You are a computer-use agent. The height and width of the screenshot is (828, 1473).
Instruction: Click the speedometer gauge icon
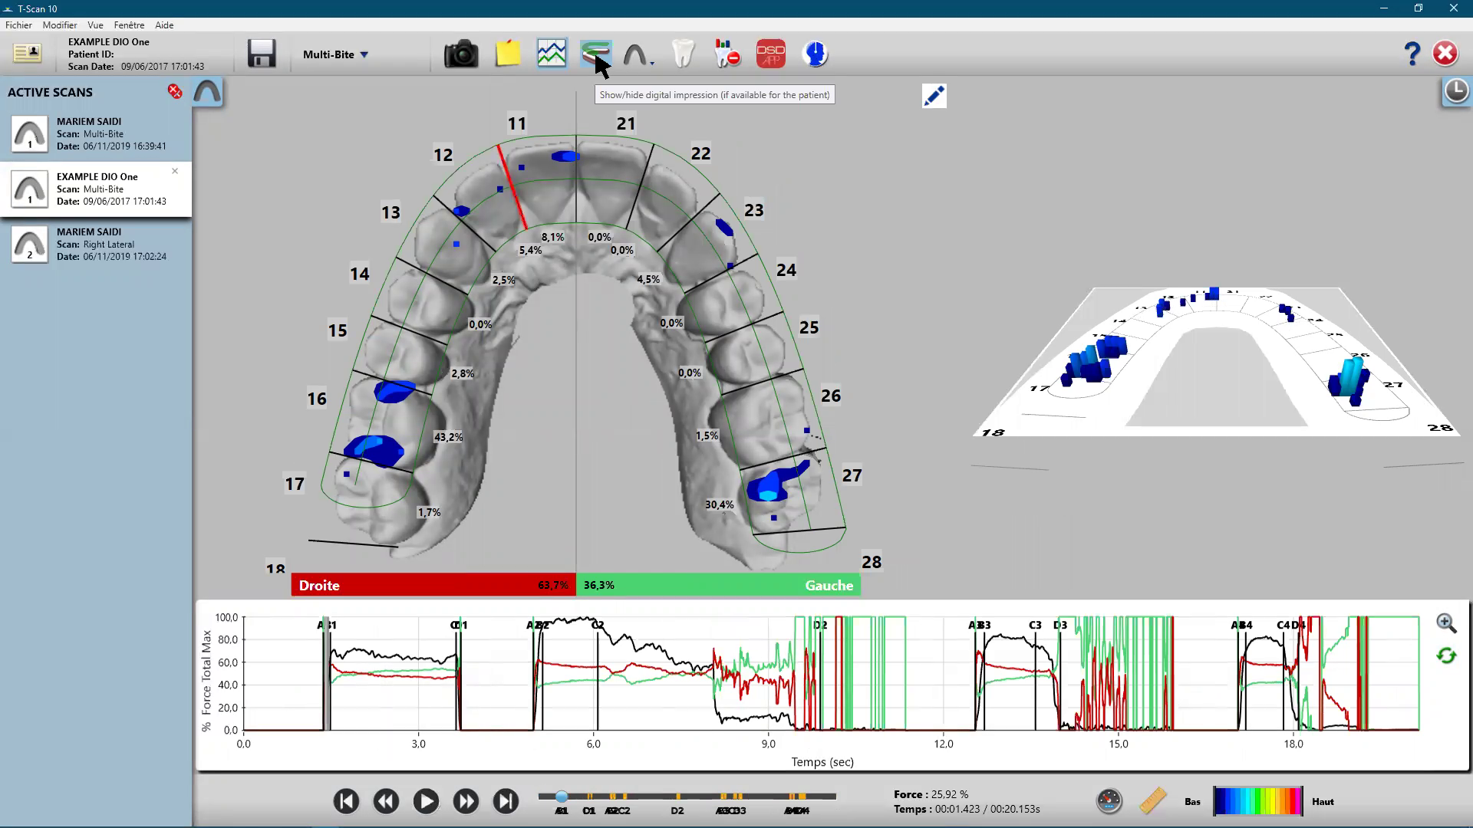1109,801
